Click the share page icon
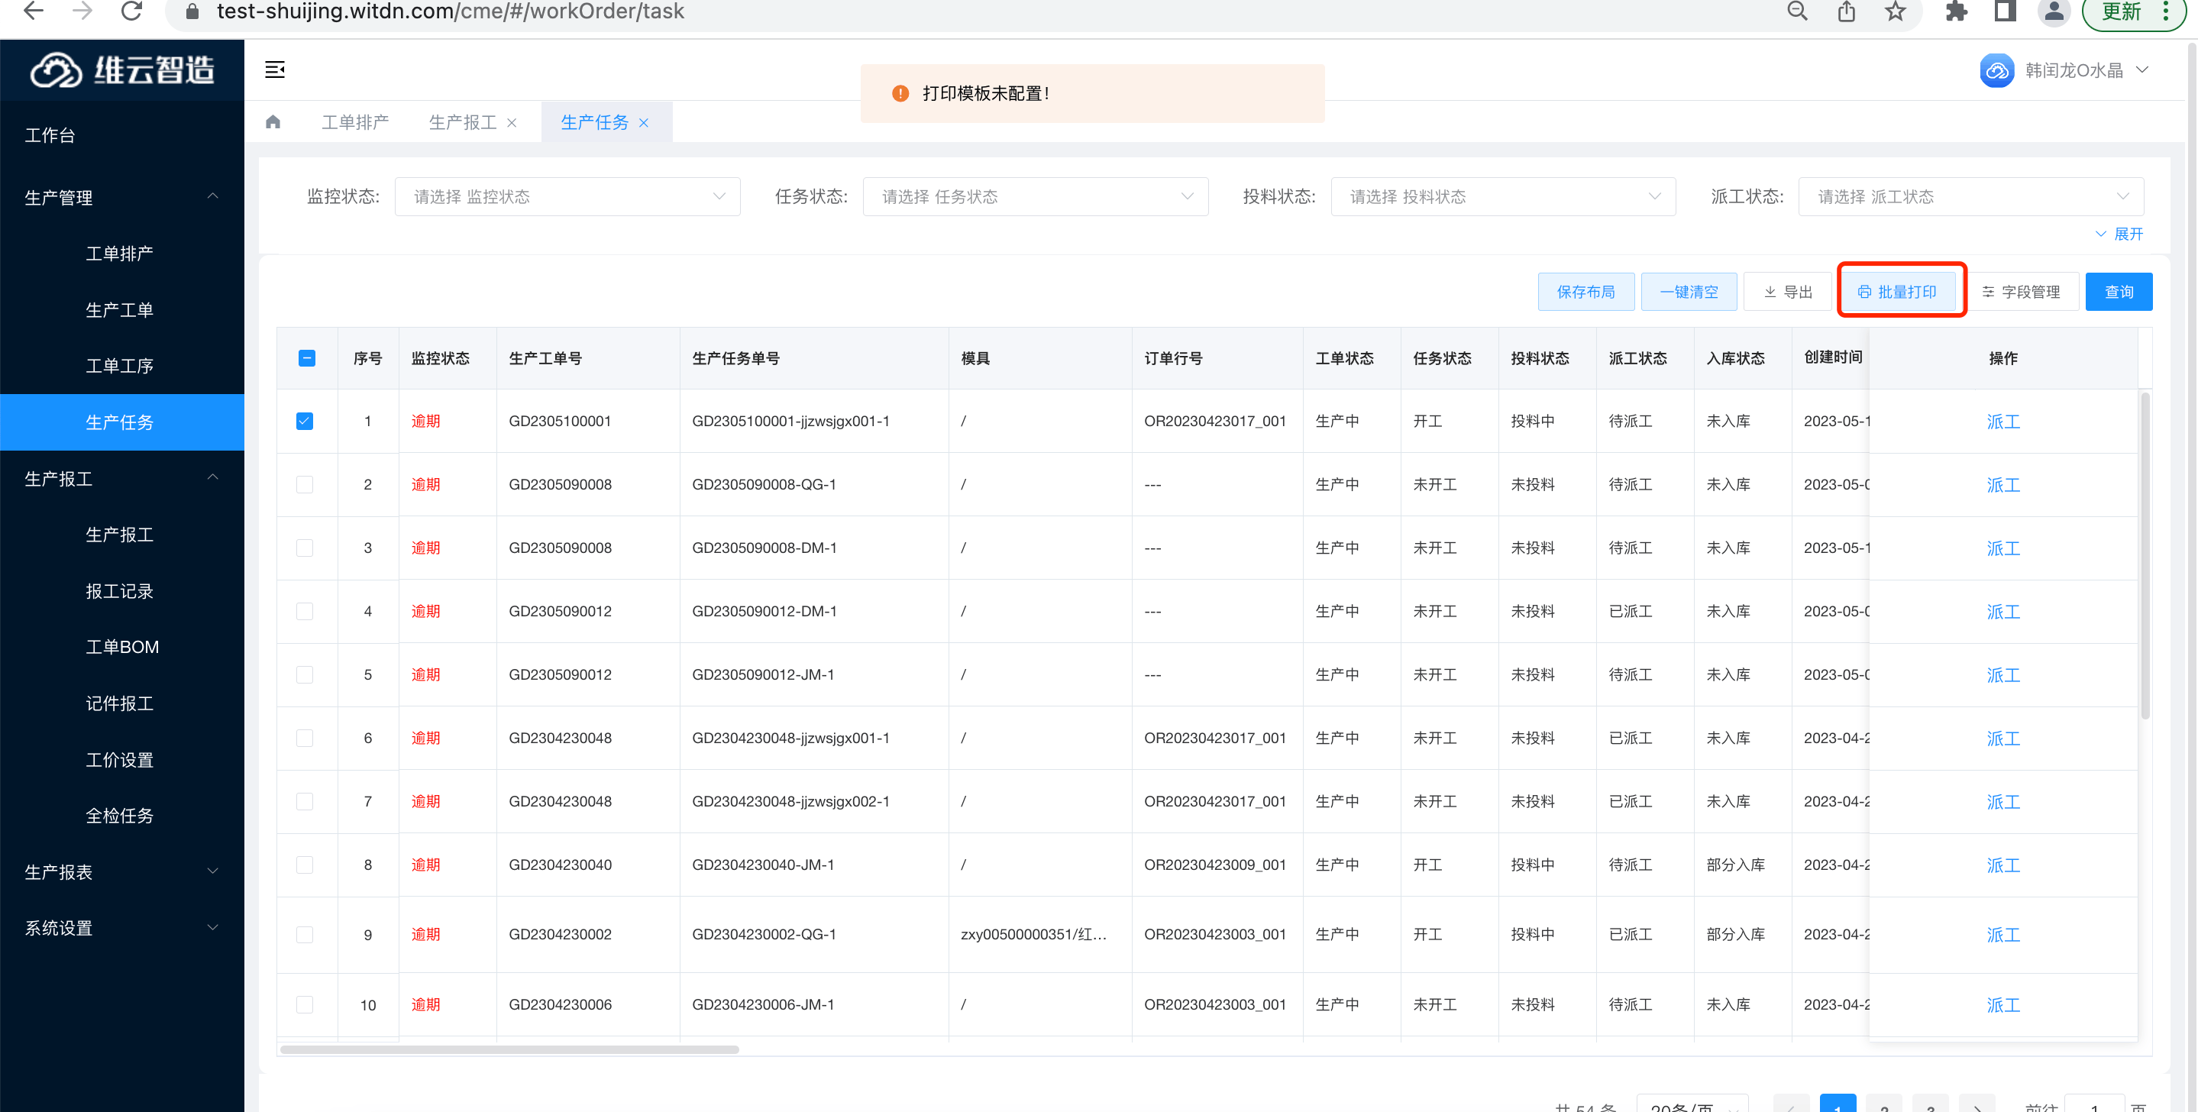This screenshot has width=2198, height=1112. 1846,11
